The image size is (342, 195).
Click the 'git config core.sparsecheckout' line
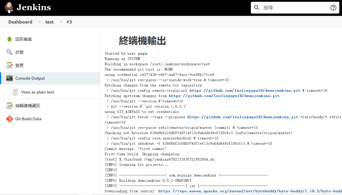[163, 138]
